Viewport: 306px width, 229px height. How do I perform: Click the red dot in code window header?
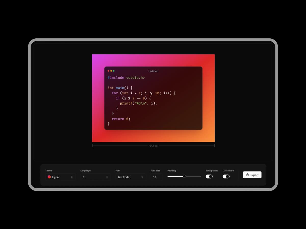108,71
